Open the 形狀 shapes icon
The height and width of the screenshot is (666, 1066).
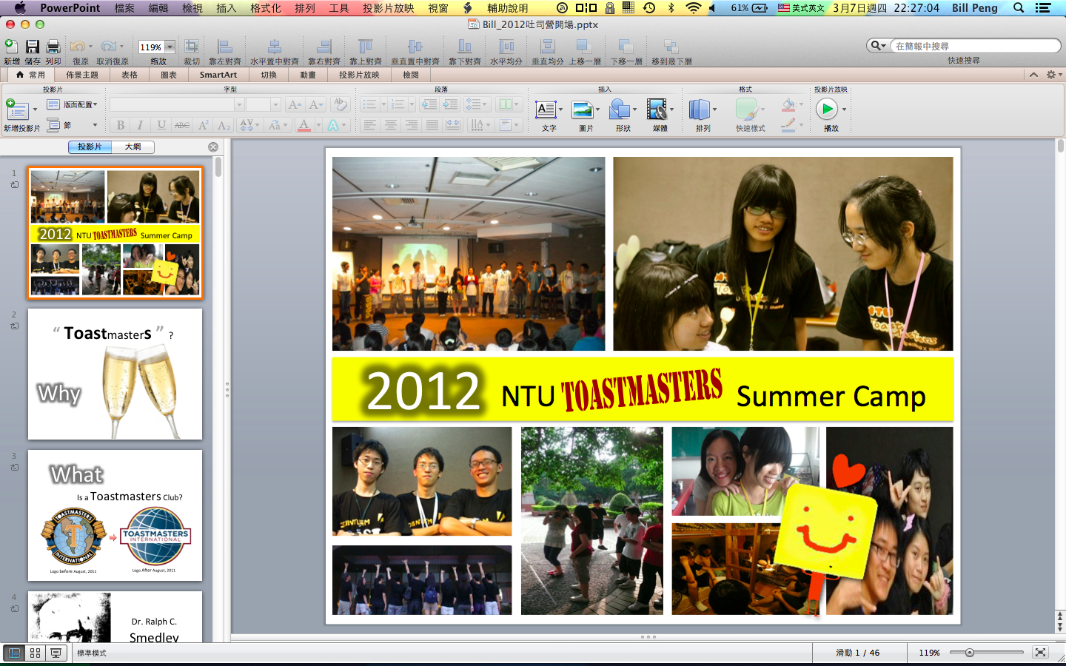(x=620, y=110)
